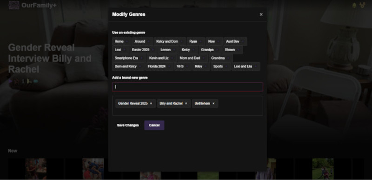The height and width of the screenshot is (180, 372).
Task: Select the Mom and Dad genre
Action: click(x=193, y=58)
